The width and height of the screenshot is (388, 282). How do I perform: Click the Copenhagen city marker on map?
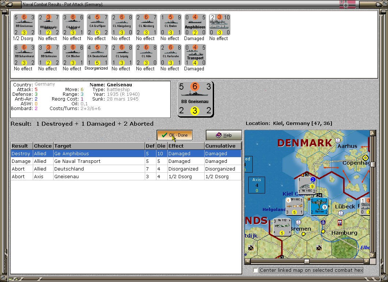tap(365, 158)
